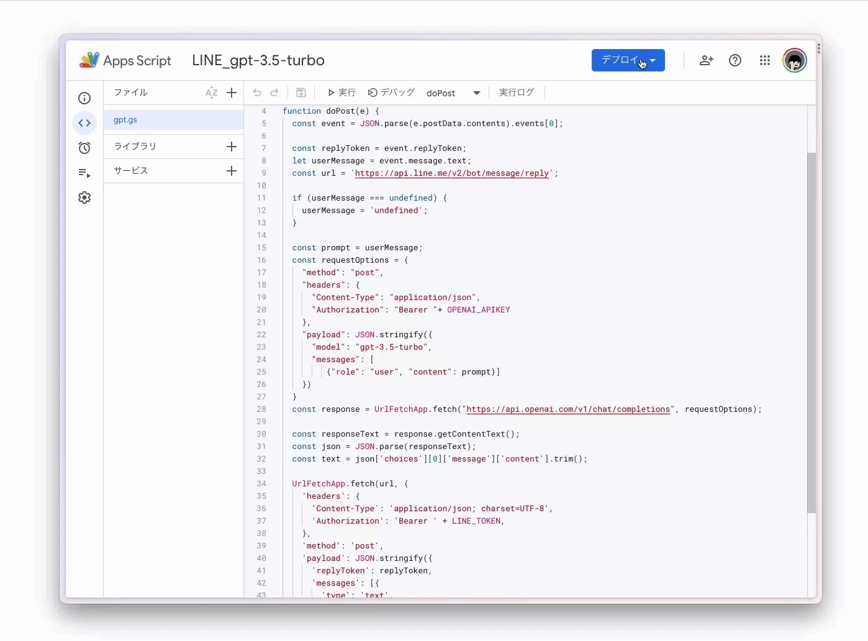Open the project Overview info icon
The image size is (868, 641).
pyautogui.click(x=84, y=98)
